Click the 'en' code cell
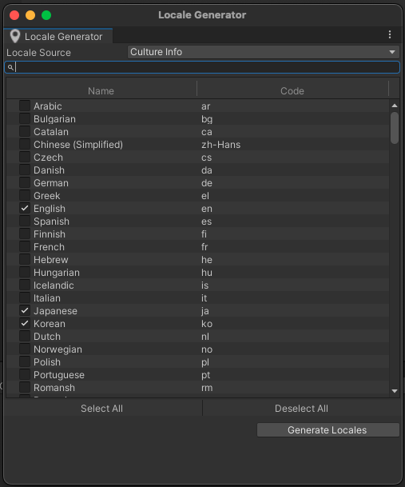The image size is (405, 487). tap(207, 209)
